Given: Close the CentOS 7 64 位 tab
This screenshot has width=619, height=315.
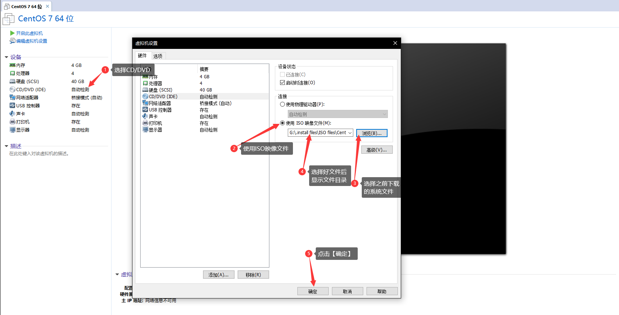Looking at the screenshot, I should (47, 6).
